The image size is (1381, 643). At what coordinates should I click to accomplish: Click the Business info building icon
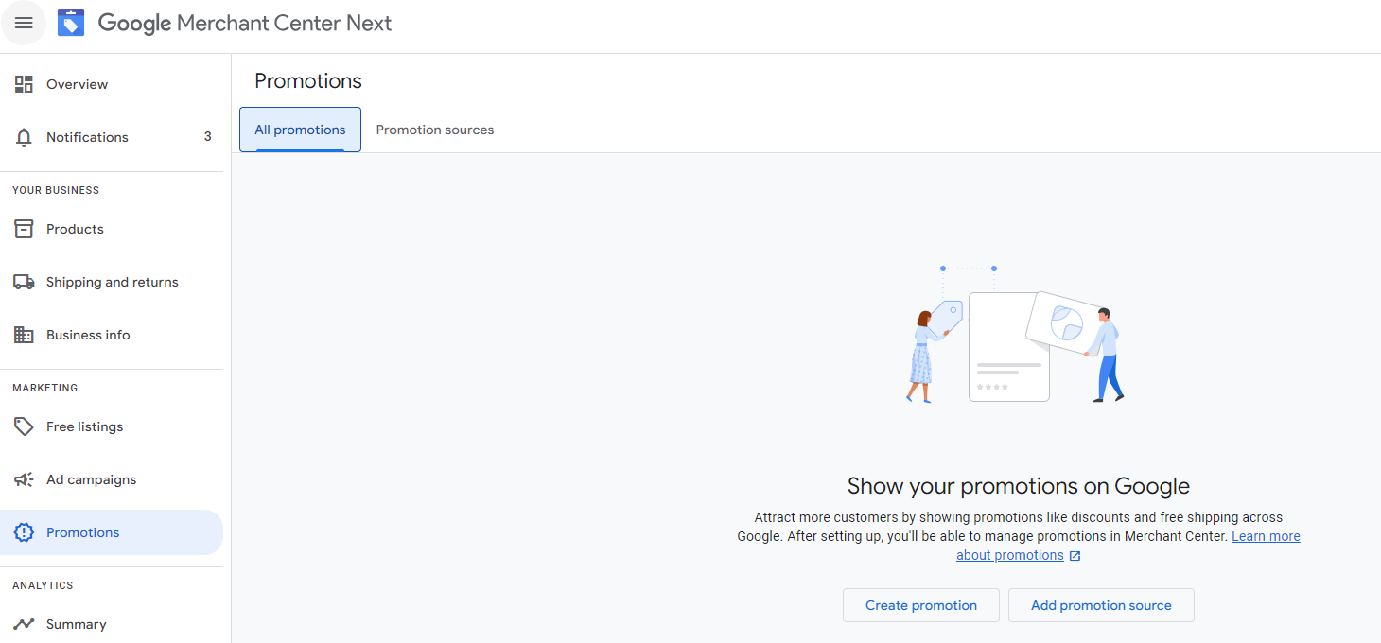pyautogui.click(x=24, y=334)
